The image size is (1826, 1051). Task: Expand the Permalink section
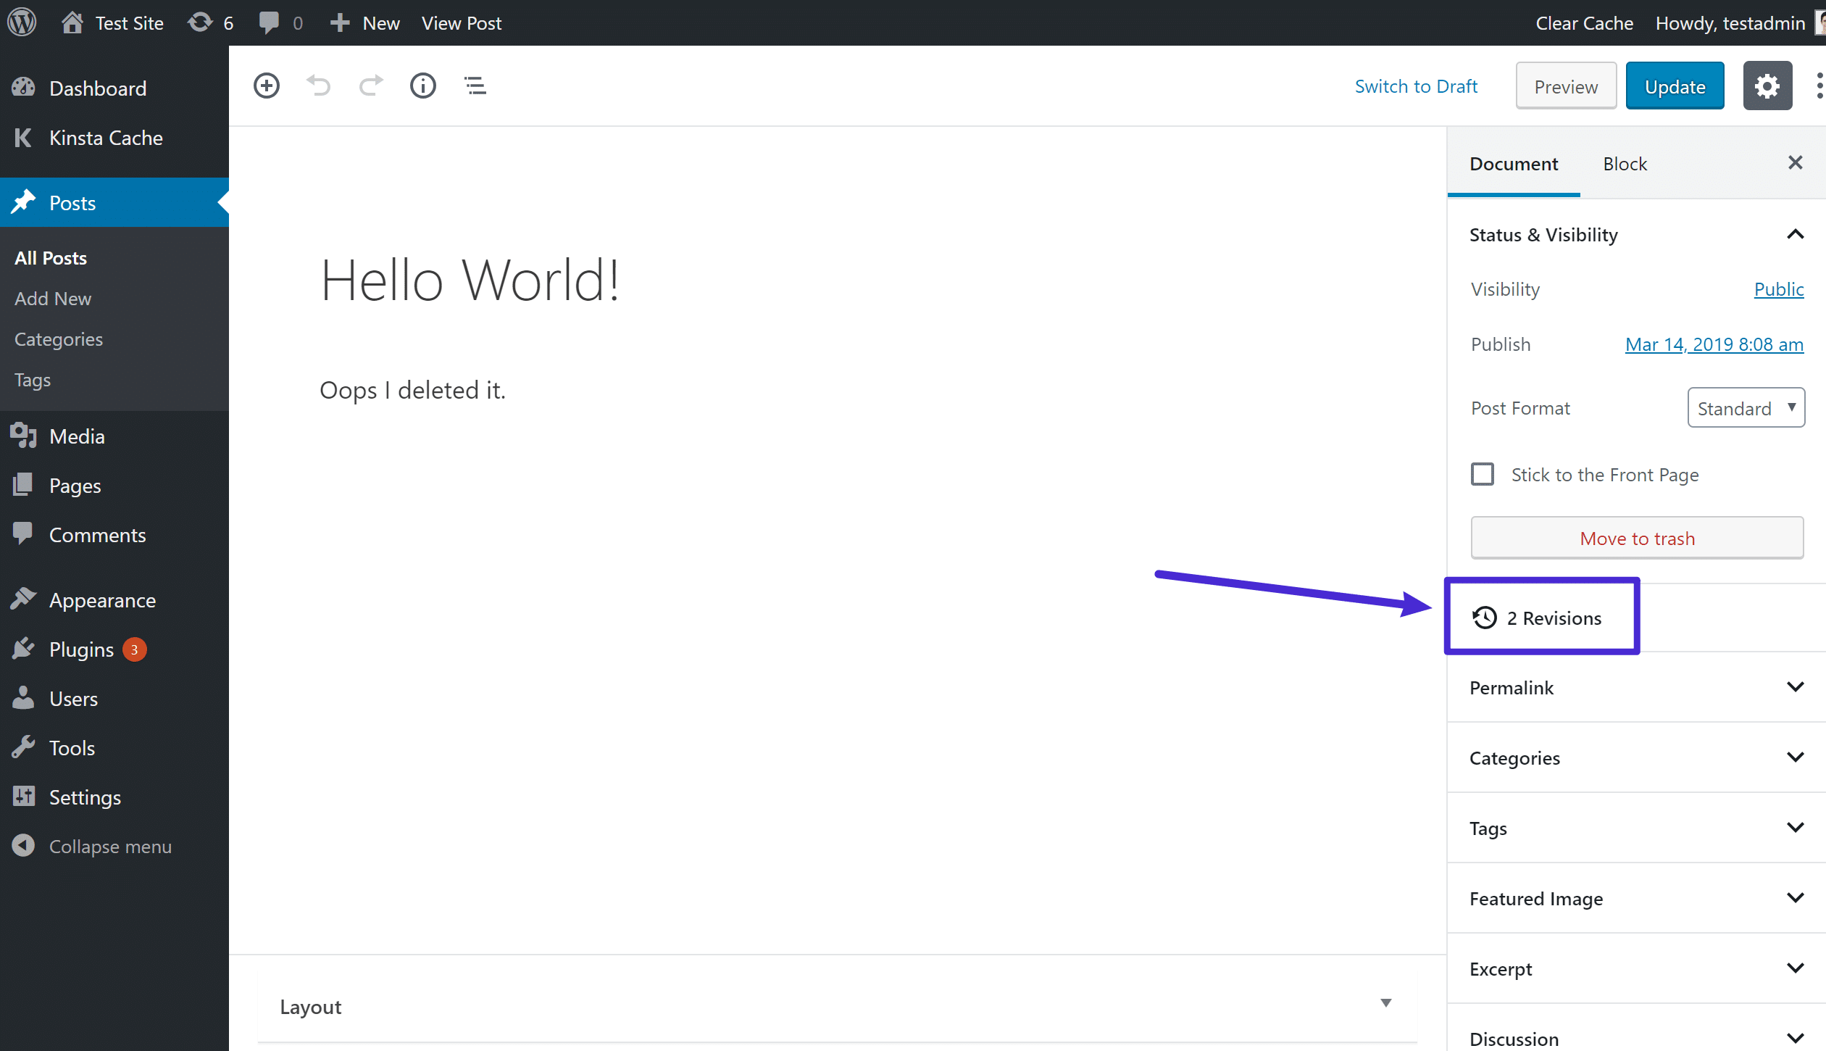(1796, 686)
